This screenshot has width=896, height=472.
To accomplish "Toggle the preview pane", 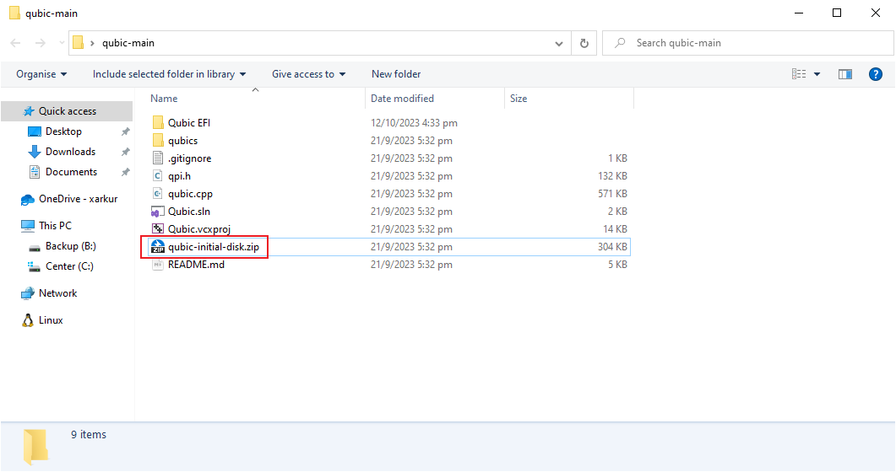I will [x=845, y=74].
